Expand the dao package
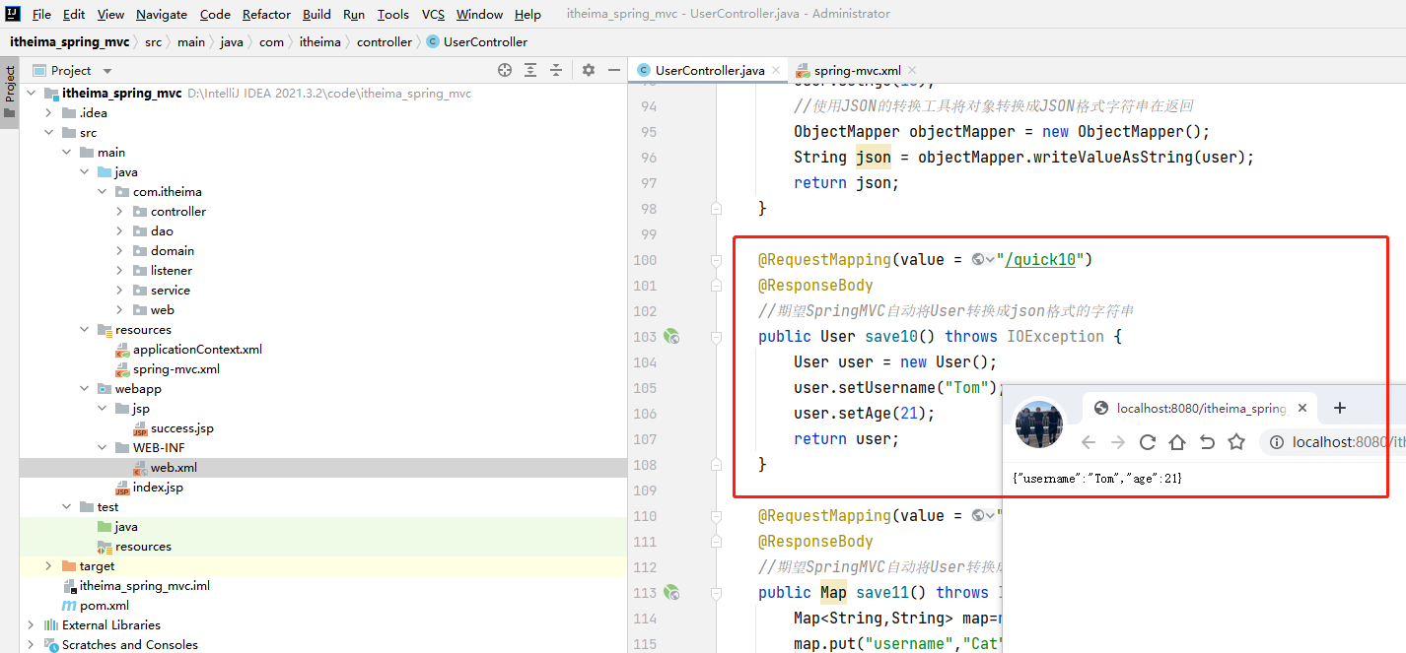This screenshot has width=1406, height=653. click(120, 231)
